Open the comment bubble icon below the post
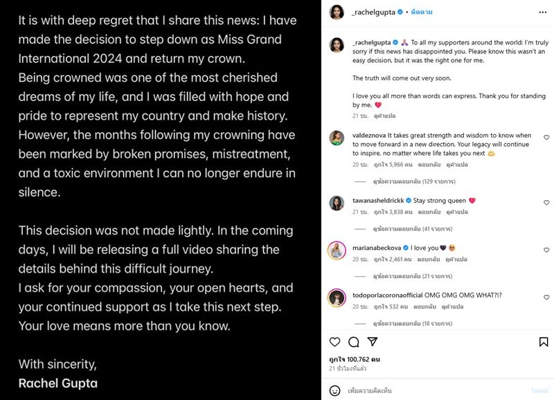The width and height of the screenshot is (554, 400). [353, 342]
